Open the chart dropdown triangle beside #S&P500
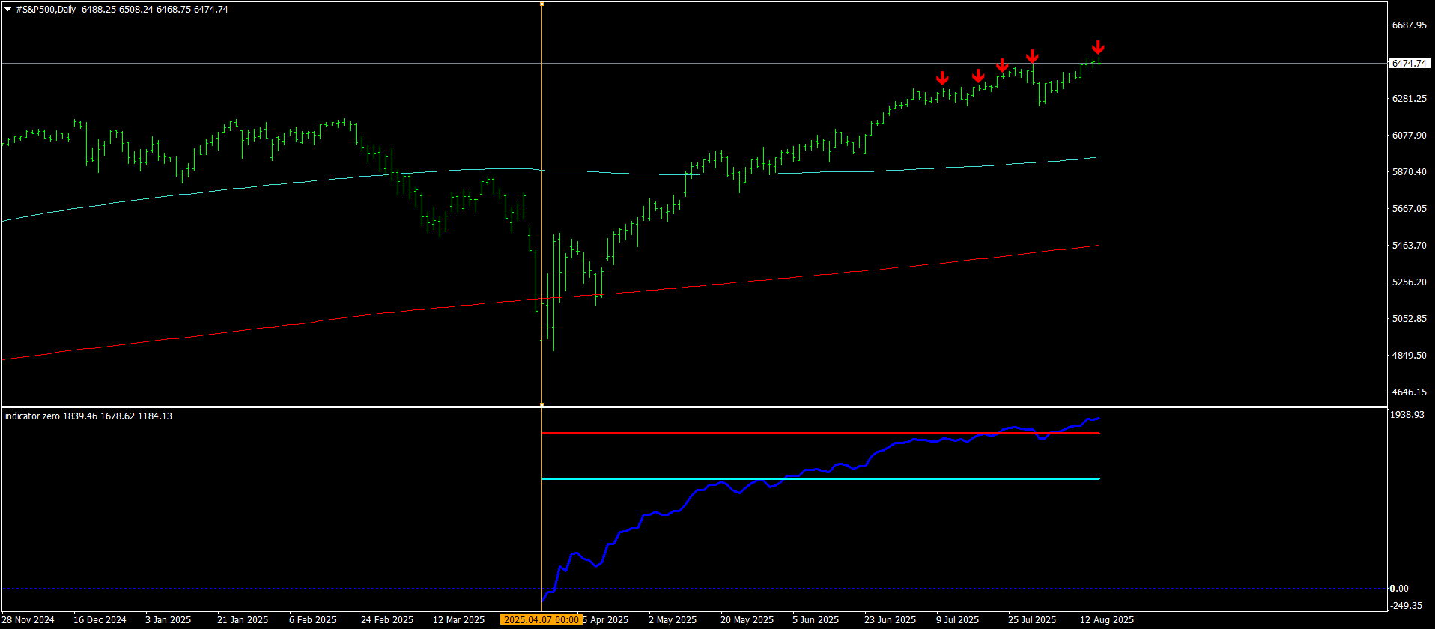The image size is (1435, 629). [8, 10]
